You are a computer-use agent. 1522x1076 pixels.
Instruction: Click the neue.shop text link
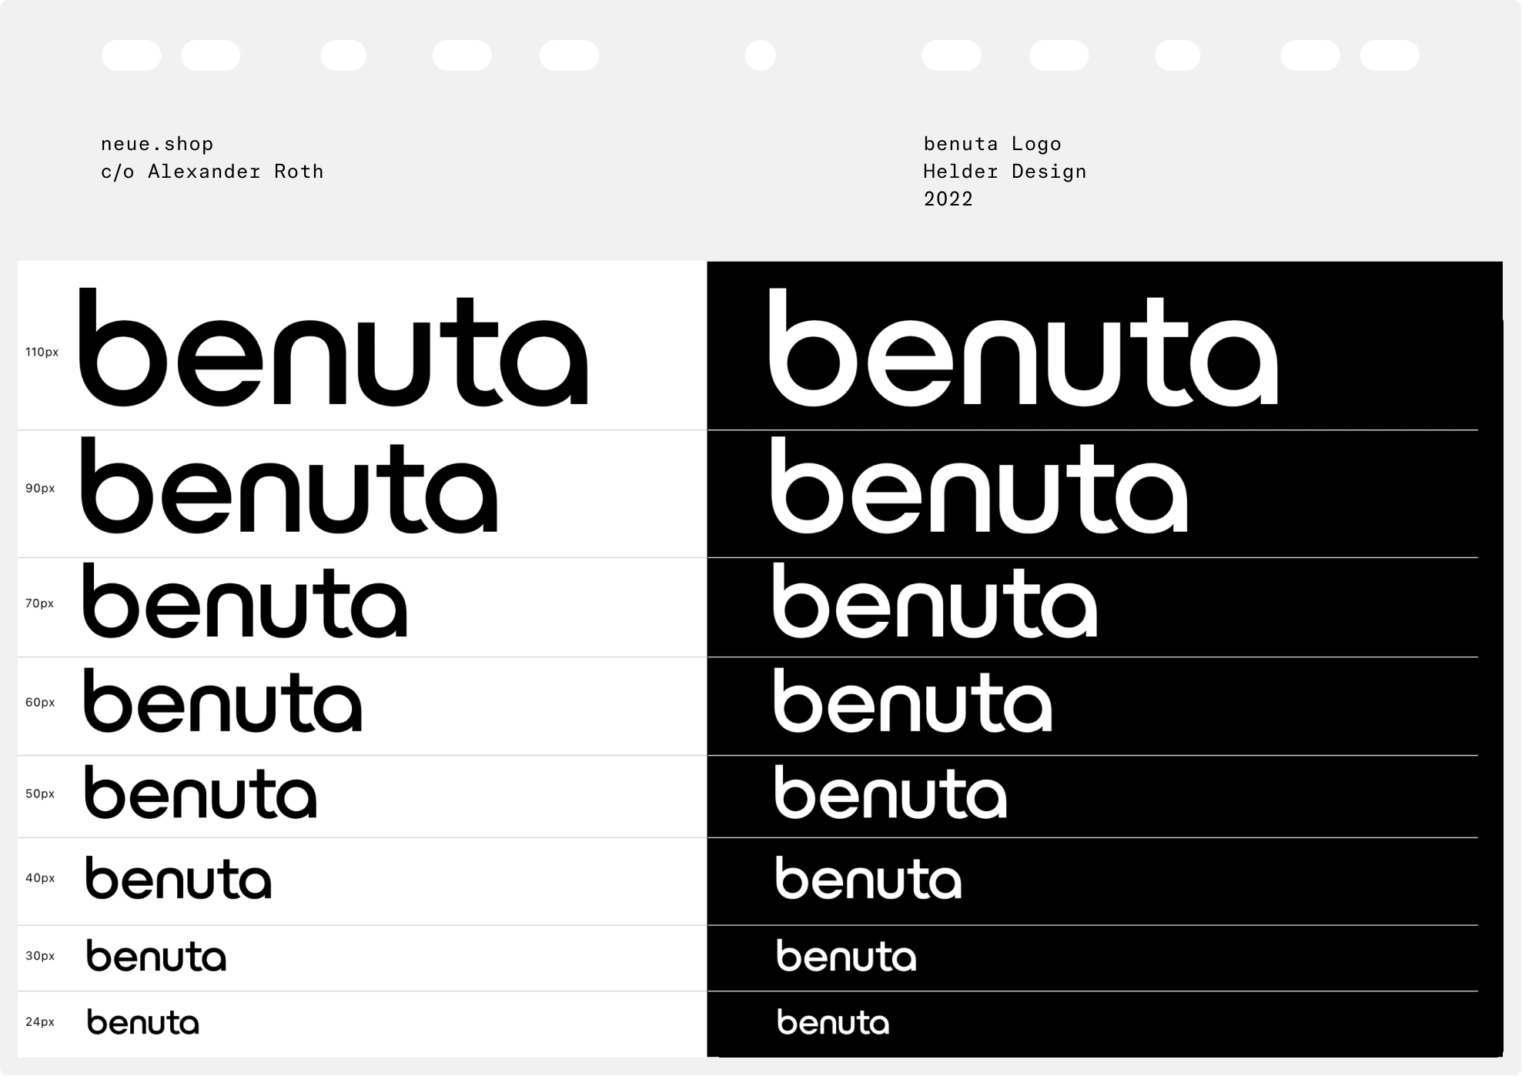click(157, 144)
